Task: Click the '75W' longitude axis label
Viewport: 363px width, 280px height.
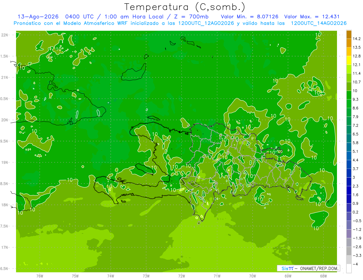Action: pyautogui.click(x=75, y=276)
